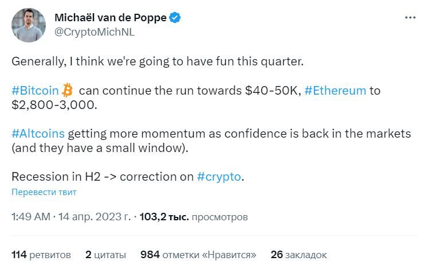Click the display name Michaël van de Poppe
This screenshot has height=261, width=427.
click(x=110, y=18)
